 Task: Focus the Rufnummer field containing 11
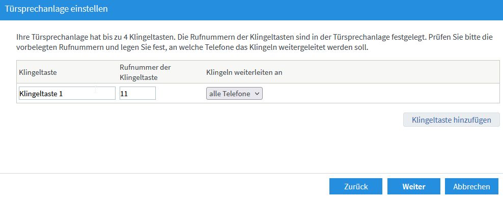(x=137, y=93)
